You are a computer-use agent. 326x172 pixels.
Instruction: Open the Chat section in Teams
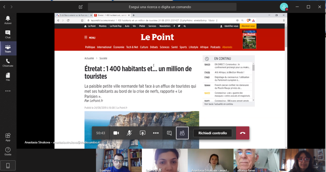click(x=8, y=34)
